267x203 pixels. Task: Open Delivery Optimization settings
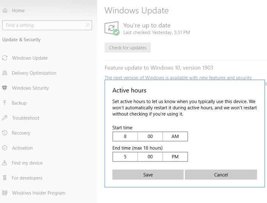tap(34, 73)
